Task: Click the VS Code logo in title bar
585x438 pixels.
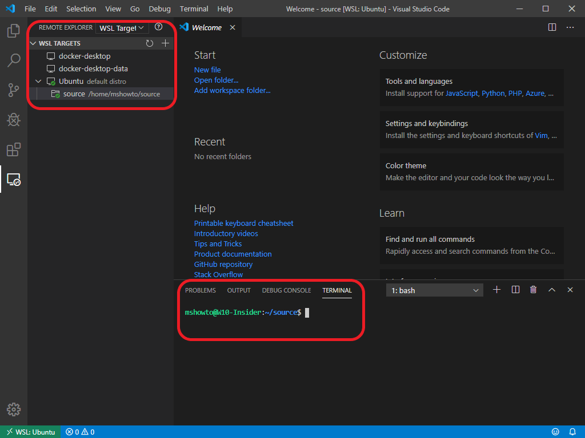Action: tap(10, 9)
